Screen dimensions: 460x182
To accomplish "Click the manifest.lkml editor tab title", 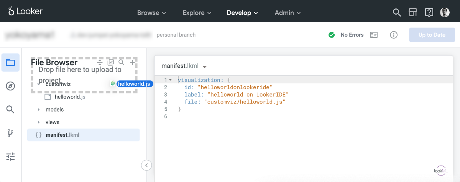I will tap(180, 66).
